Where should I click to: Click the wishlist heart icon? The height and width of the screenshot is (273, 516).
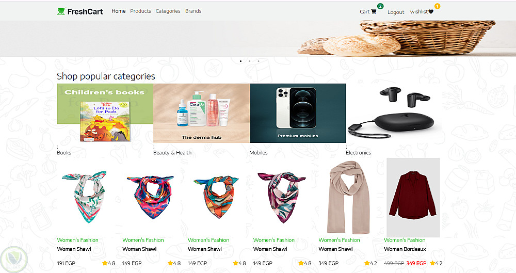431,11
